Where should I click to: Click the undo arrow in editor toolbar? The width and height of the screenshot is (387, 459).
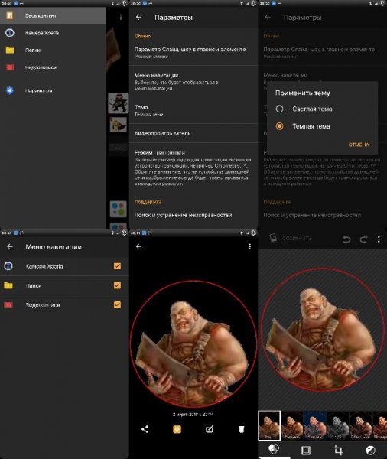[x=346, y=239]
